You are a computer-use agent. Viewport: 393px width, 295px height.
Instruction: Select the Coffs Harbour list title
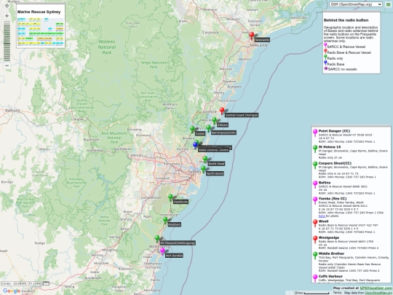(x=330, y=277)
